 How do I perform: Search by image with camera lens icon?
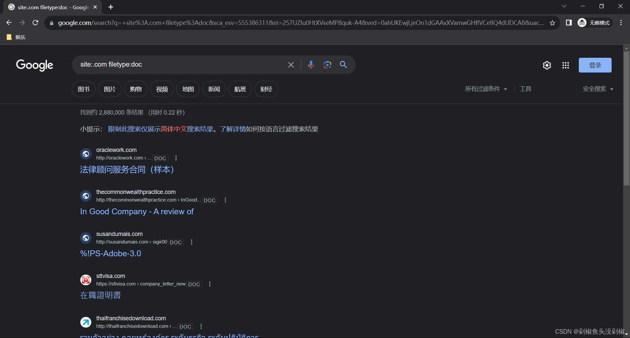(x=327, y=65)
